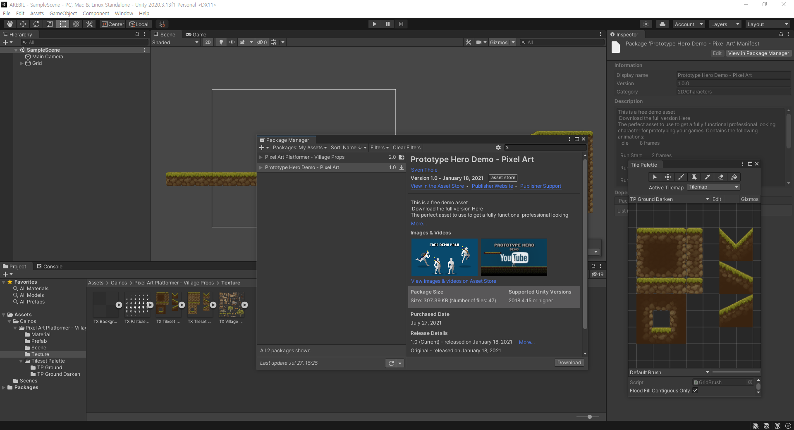Viewport: 794px width, 430px height.
Task: Click Clear Filters in Package Manager
Action: click(x=407, y=148)
